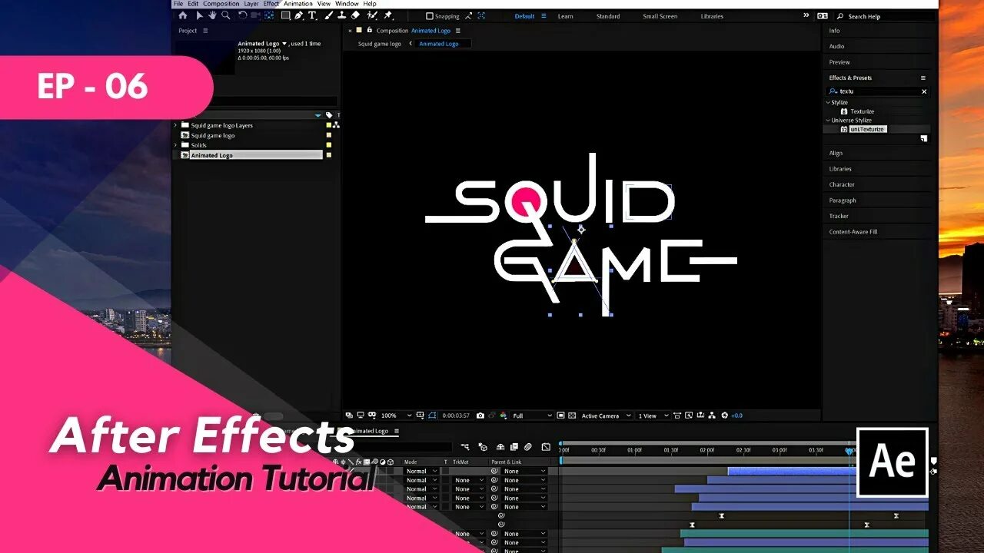984x553 pixels.
Task: Open grid and guide options below the viewer
Action: pyautogui.click(x=420, y=416)
